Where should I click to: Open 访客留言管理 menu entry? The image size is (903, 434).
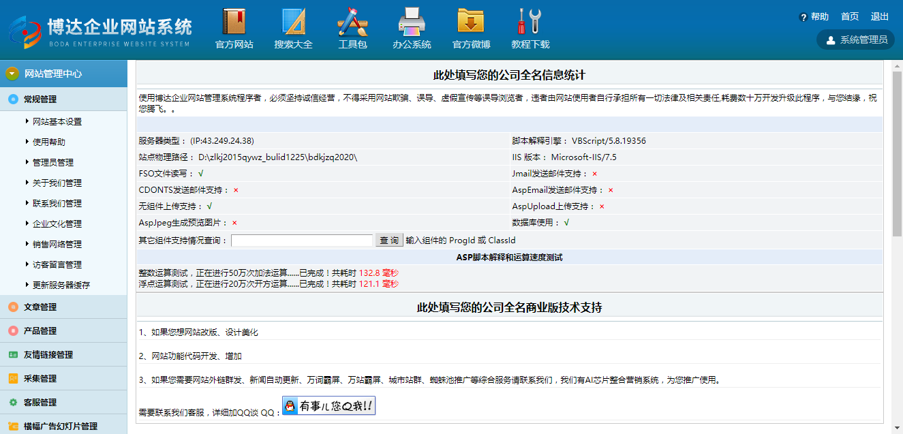tap(57, 265)
